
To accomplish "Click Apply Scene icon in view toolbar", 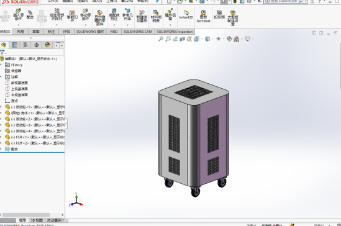I will (x=237, y=39).
